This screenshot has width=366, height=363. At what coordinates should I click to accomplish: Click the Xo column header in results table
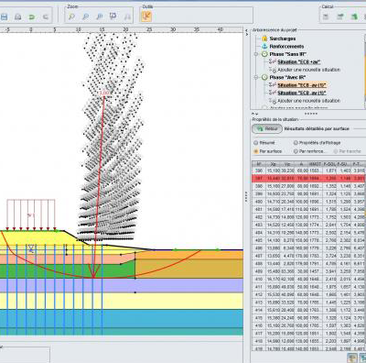point(273,164)
